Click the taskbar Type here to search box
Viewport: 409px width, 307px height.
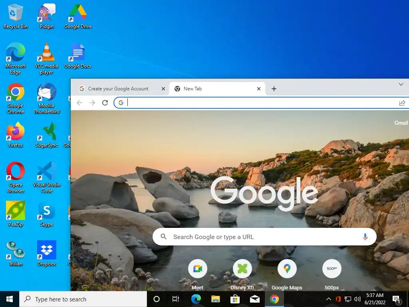click(83, 299)
